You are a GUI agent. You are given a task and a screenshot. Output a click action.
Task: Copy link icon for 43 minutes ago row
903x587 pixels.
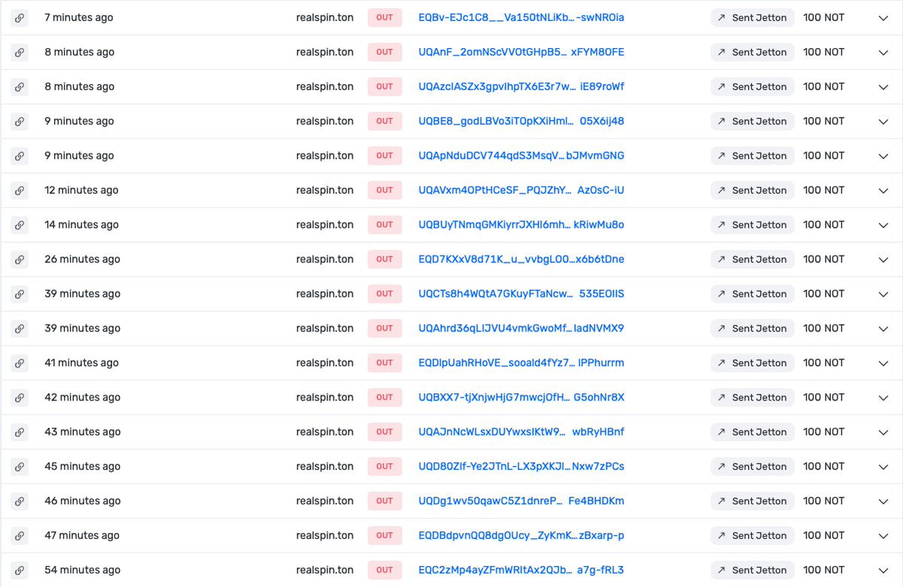(x=20, y=432)
